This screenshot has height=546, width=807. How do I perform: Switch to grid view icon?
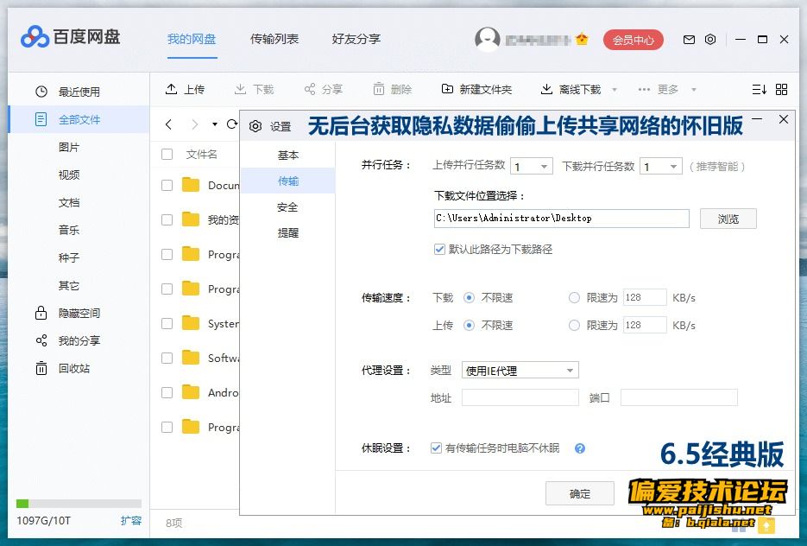[781, 90]
